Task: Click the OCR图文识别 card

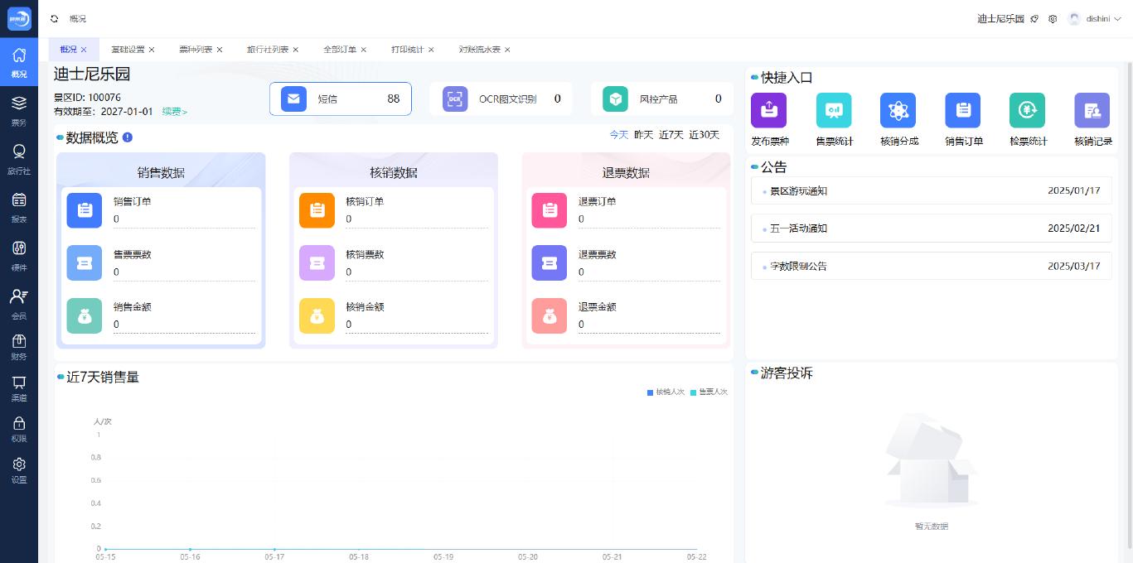Action: 501,99
